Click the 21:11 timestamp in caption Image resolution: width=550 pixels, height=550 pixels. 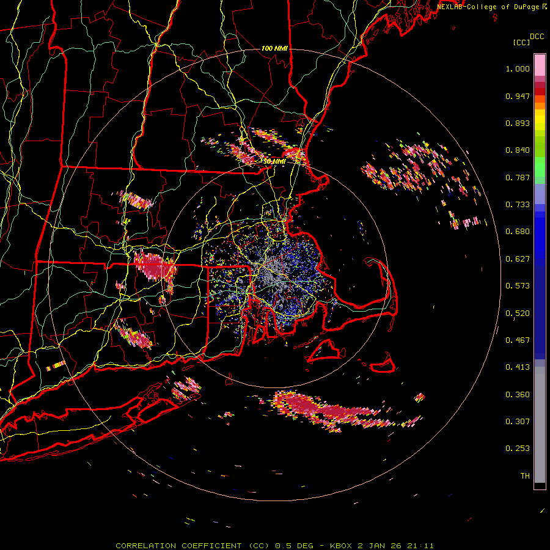tap(420, 546)
